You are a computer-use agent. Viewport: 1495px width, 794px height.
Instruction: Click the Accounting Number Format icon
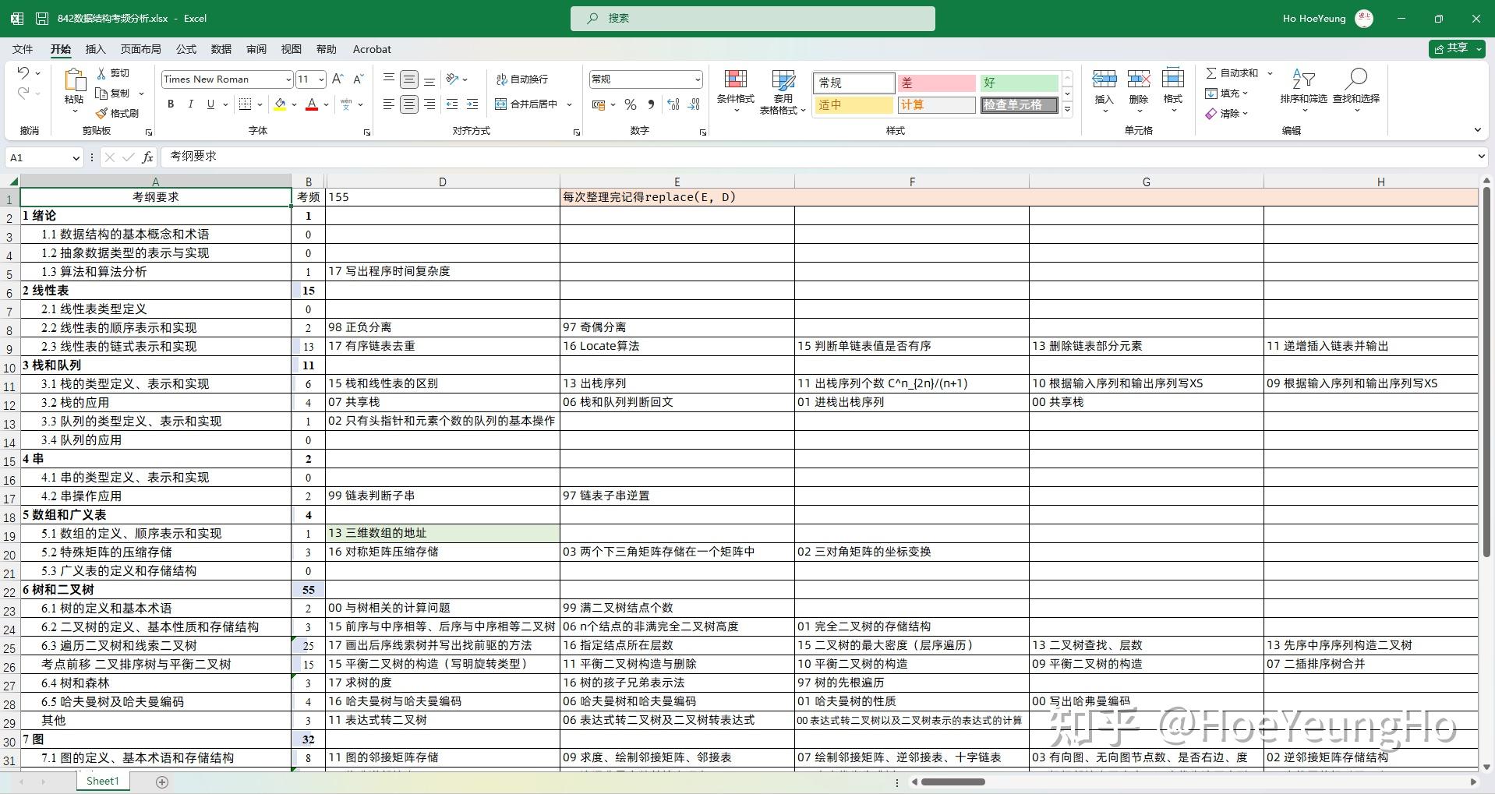coord(599,104)
